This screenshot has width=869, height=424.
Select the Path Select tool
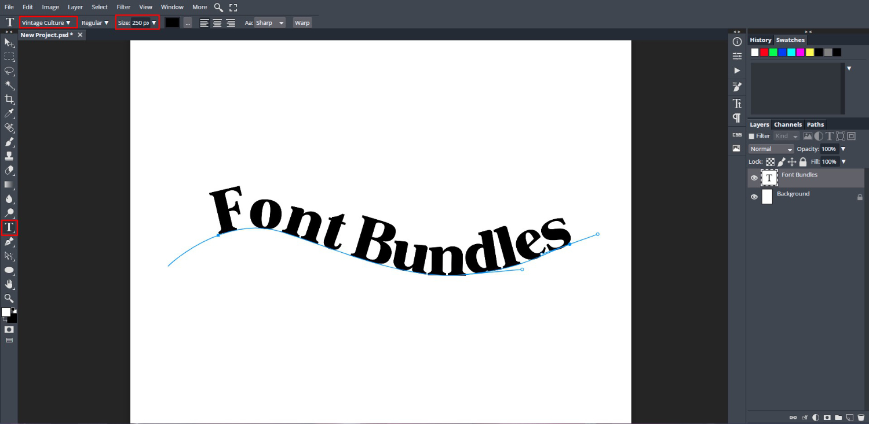click(x=9, y=256)
